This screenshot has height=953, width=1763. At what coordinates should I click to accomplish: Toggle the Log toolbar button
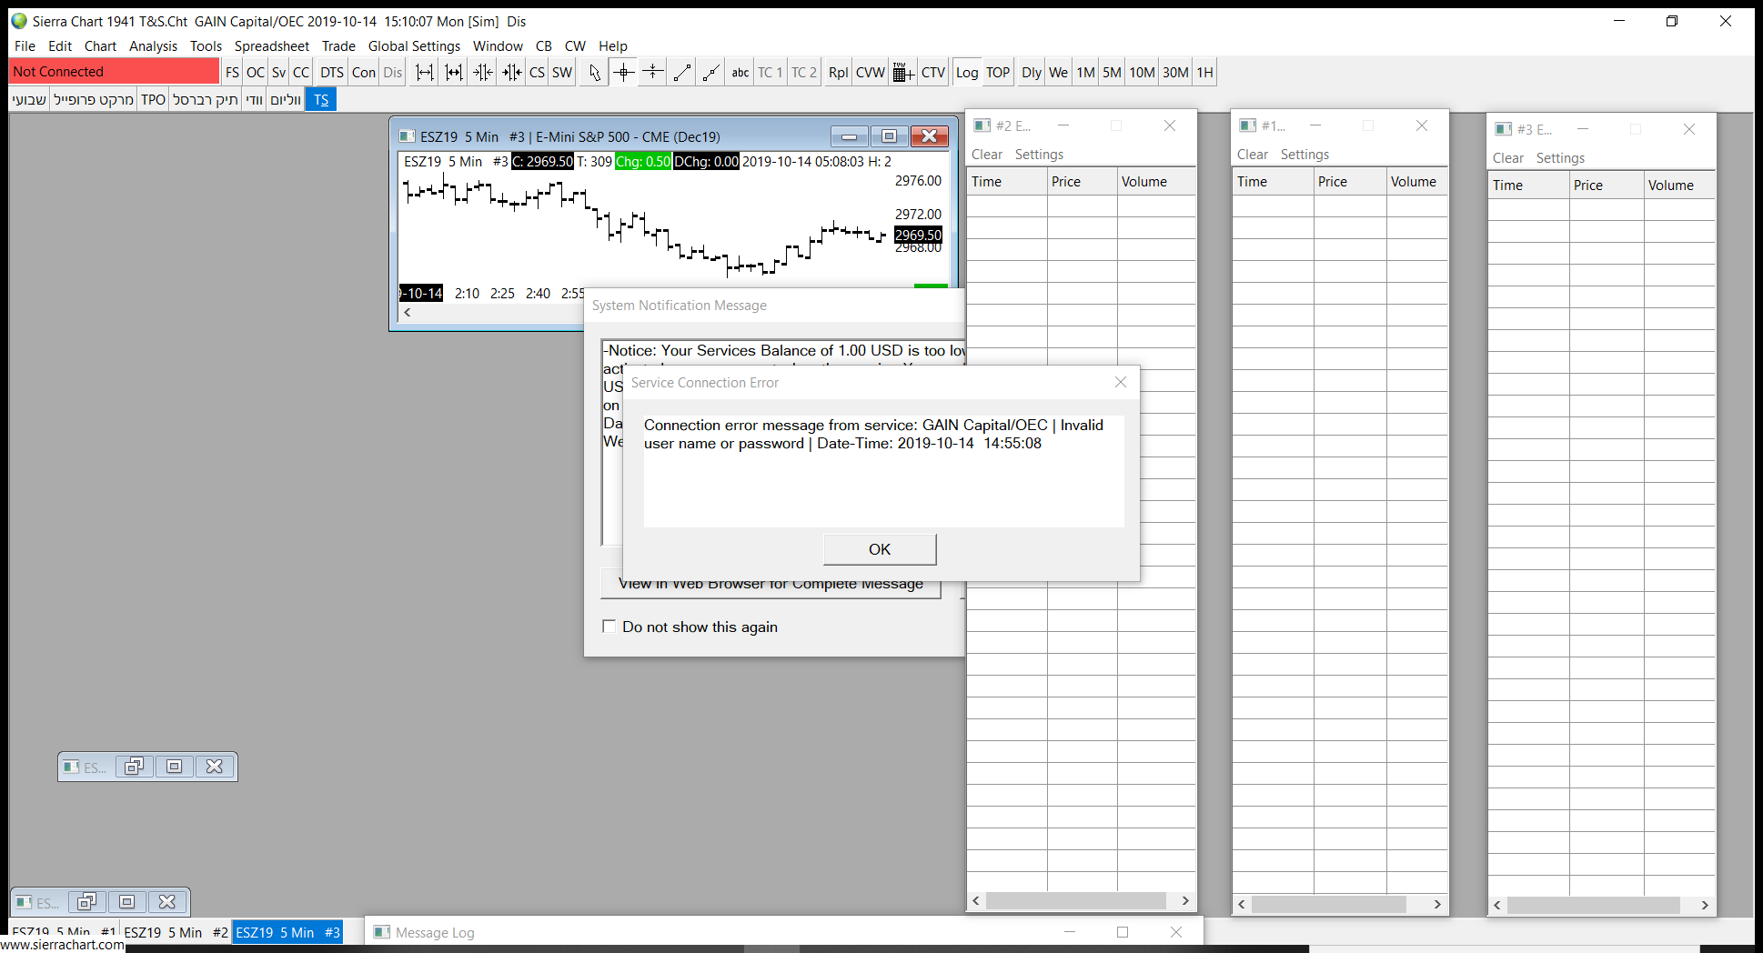[x=967, y=73]
